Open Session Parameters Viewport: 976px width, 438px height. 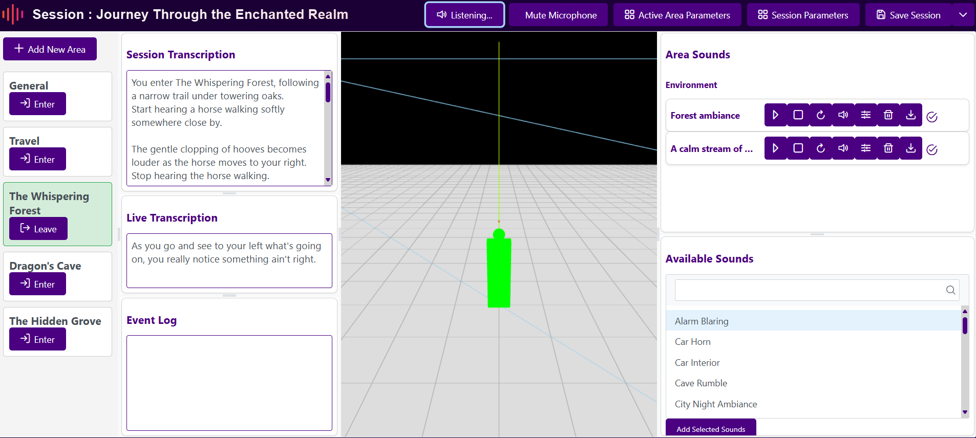[x=803, y=15]
